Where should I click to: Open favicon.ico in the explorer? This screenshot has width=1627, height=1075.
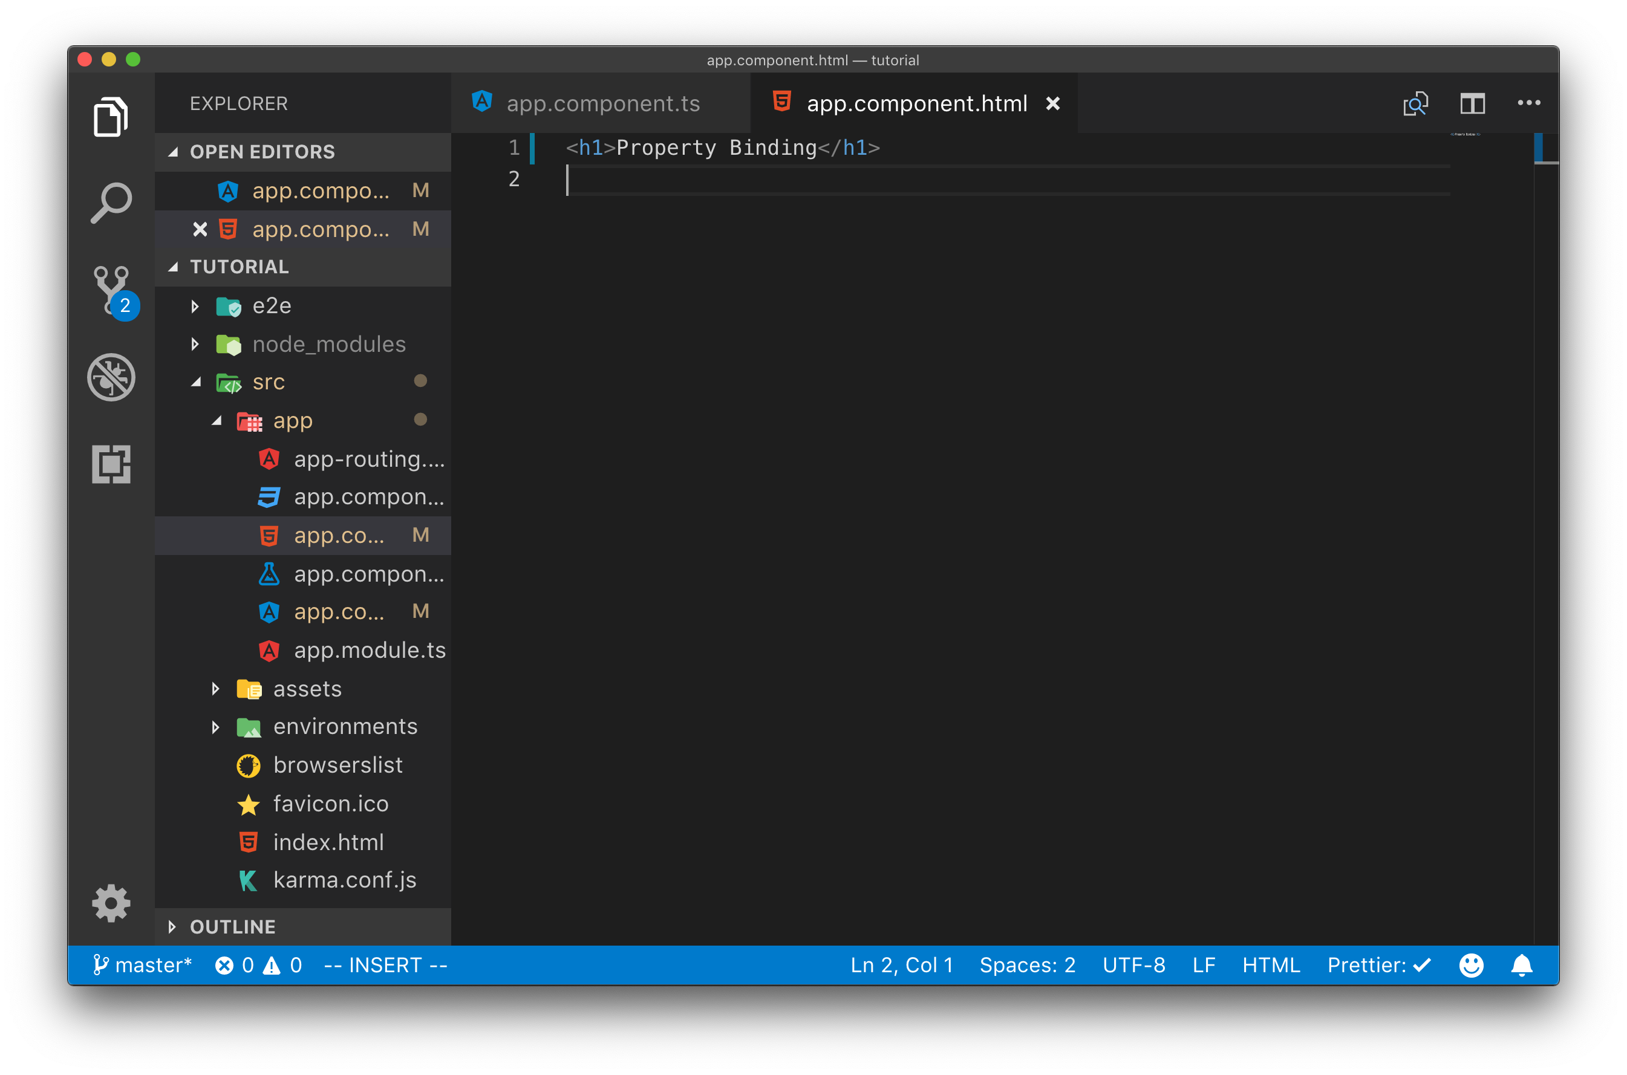[303, 804]
